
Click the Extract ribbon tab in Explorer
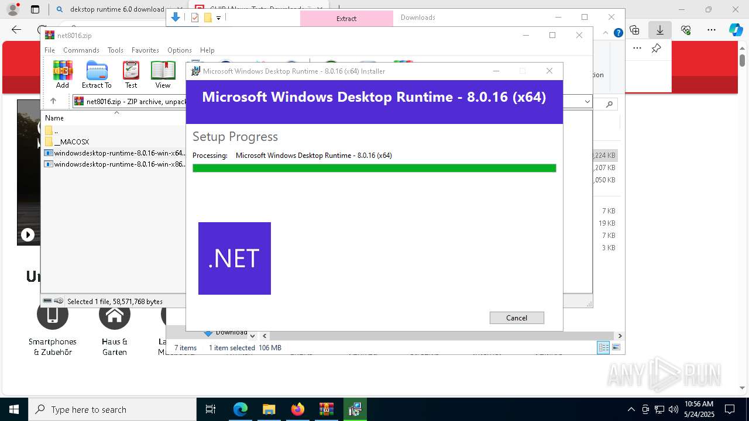[346, 18]
